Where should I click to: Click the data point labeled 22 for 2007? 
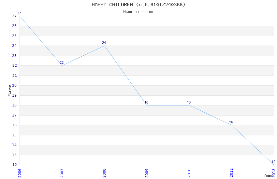(62, 65)
